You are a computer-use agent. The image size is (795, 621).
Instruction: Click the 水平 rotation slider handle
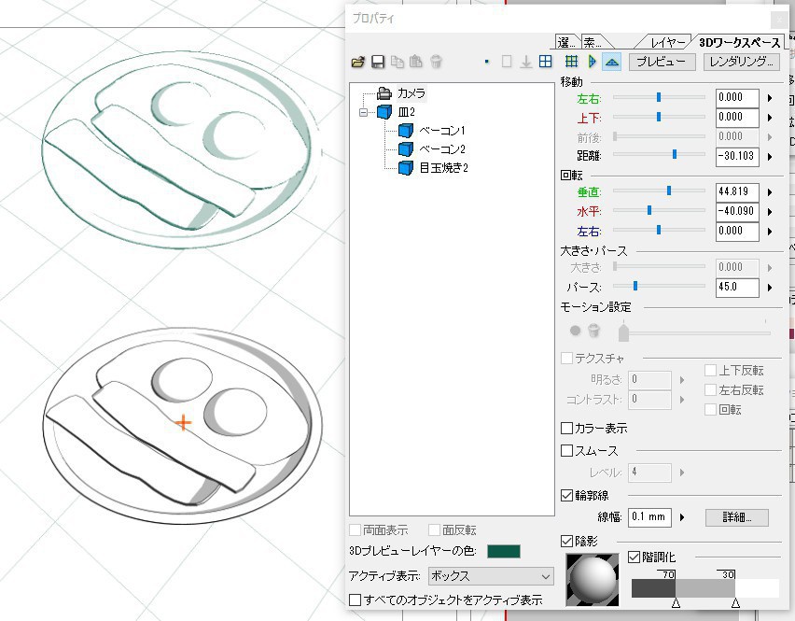pos(649,210)
